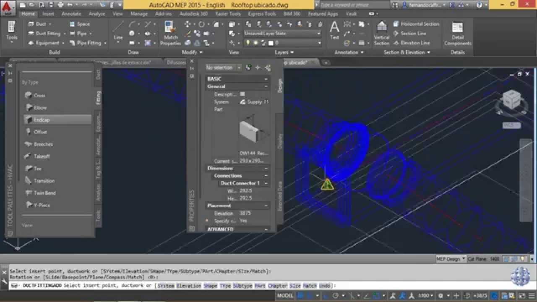Toggle object snap in status bar
The height and width of the screenshot is (302, 537).
pyautogui.click(x=377, y=296)
